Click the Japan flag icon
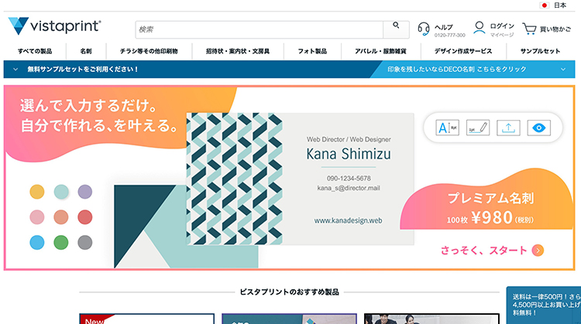The height and width of the screenshot is (324, 581). tap(544, 5)
